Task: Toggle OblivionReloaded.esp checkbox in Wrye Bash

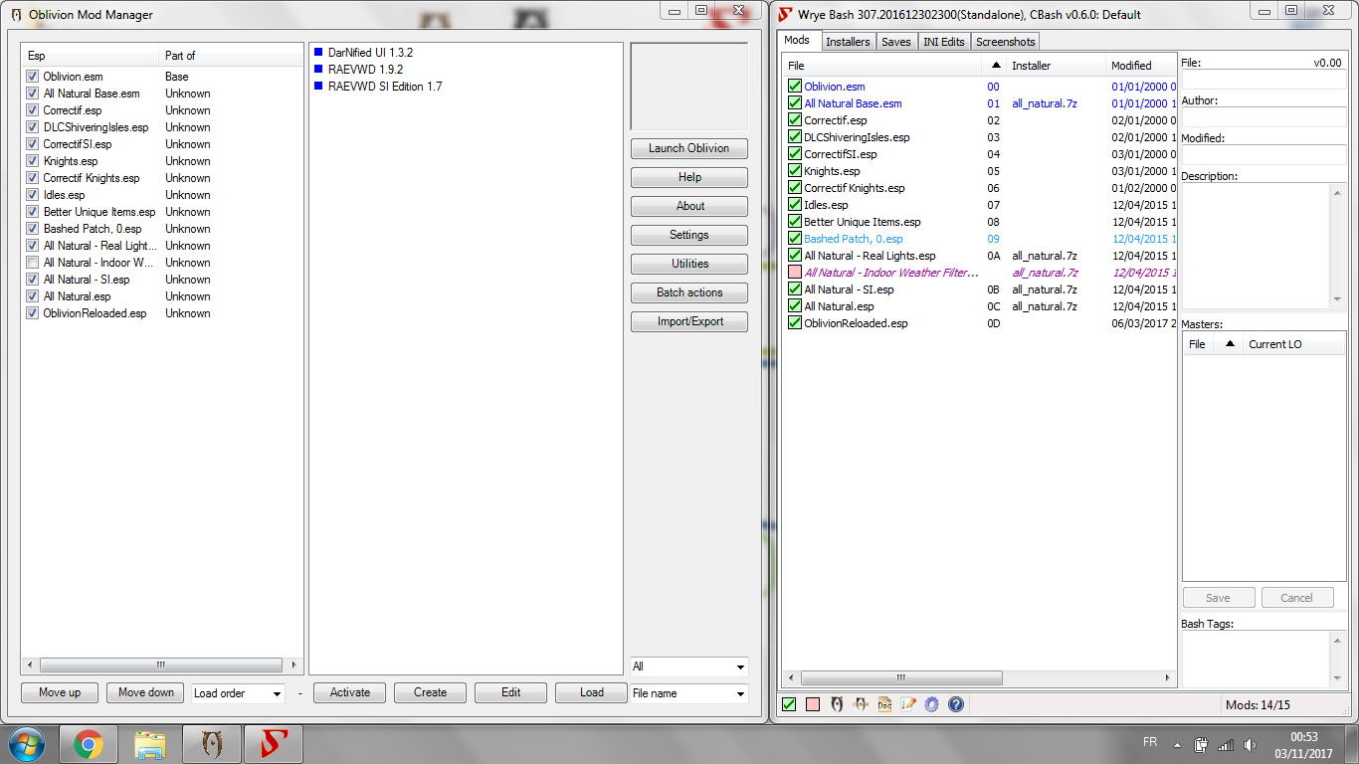Action: tap(794, 323)
